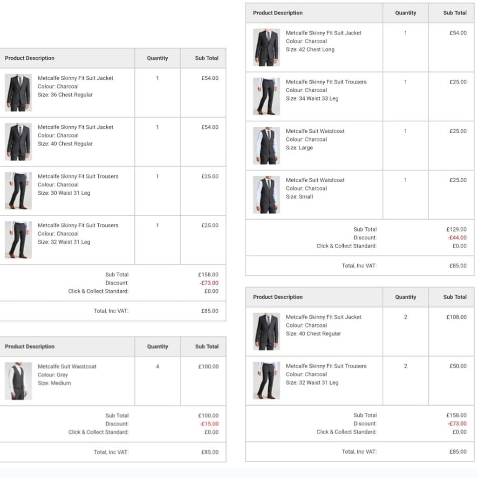
Task: Select the trousers title above Size: 34 Waist 33 Leg
Action: pyautogui.click(x=326, y=82)
